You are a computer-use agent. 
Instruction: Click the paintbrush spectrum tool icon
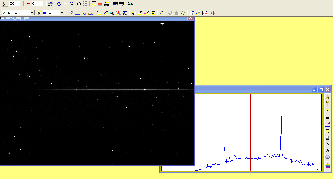pyautogui.click(x=153, y=13)
